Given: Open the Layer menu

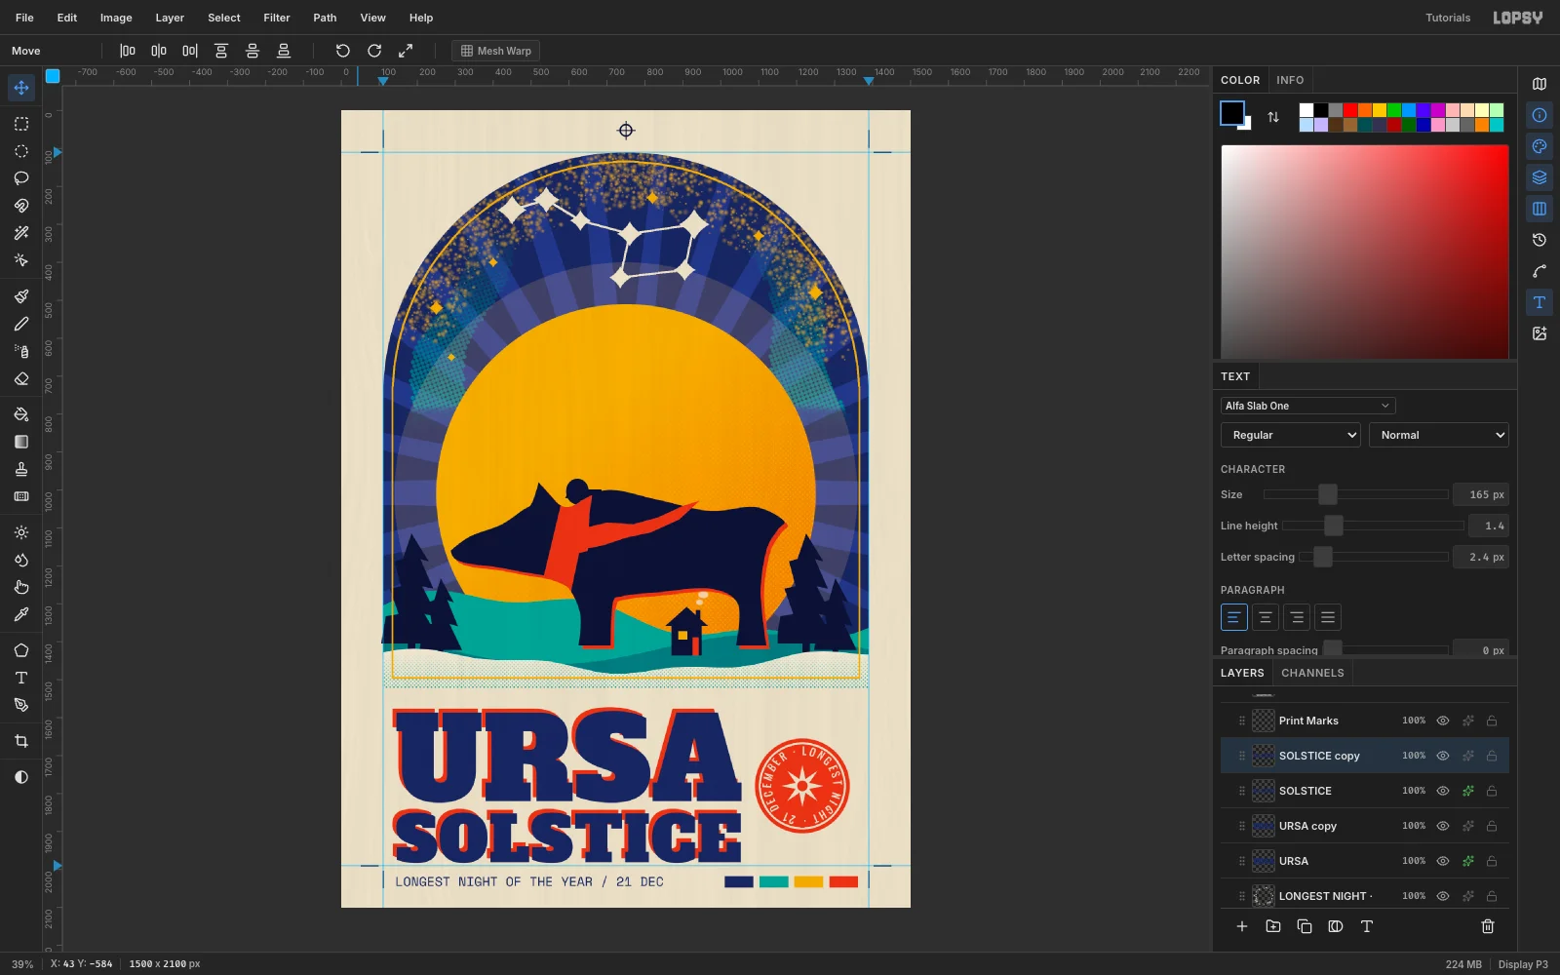Looking at the screenshot, I should (170, 18).
